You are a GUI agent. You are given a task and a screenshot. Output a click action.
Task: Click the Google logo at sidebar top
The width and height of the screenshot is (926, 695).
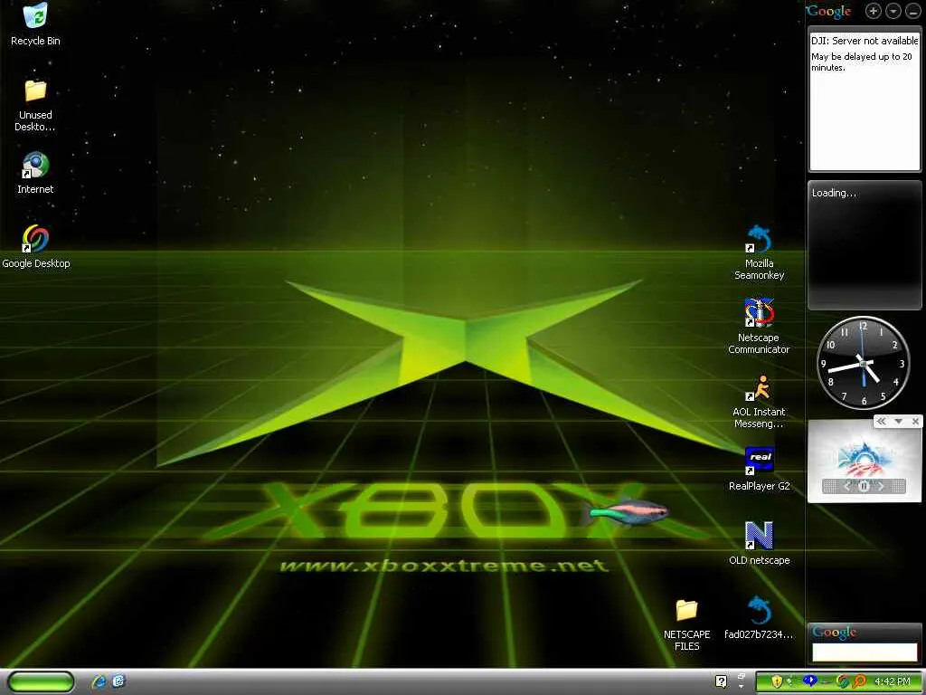828,11
